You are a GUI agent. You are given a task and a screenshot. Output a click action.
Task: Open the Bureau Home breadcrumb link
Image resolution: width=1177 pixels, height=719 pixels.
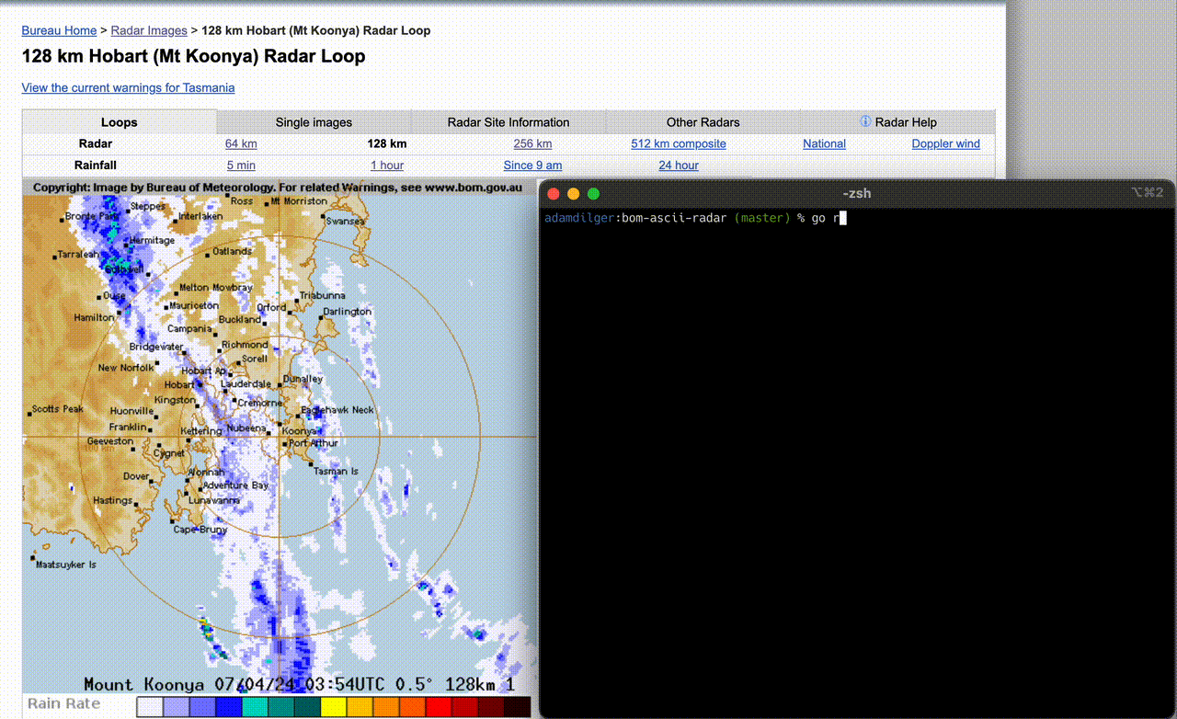click(x=59, y=30)
